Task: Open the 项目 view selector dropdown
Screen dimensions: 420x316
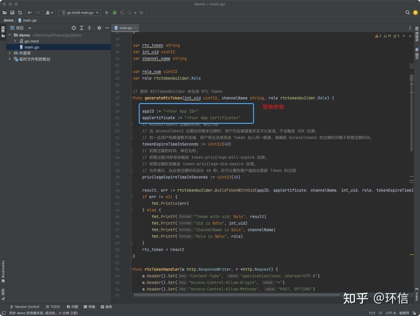Action: [21, 28]
